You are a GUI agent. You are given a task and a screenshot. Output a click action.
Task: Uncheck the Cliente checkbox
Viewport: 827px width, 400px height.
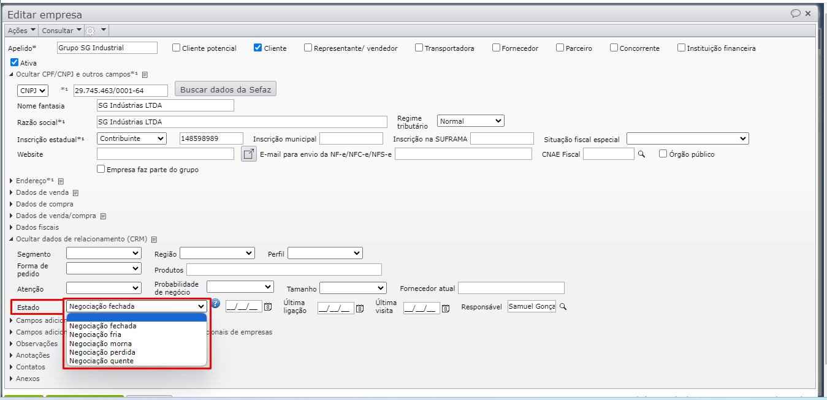(x=258, y=47)
